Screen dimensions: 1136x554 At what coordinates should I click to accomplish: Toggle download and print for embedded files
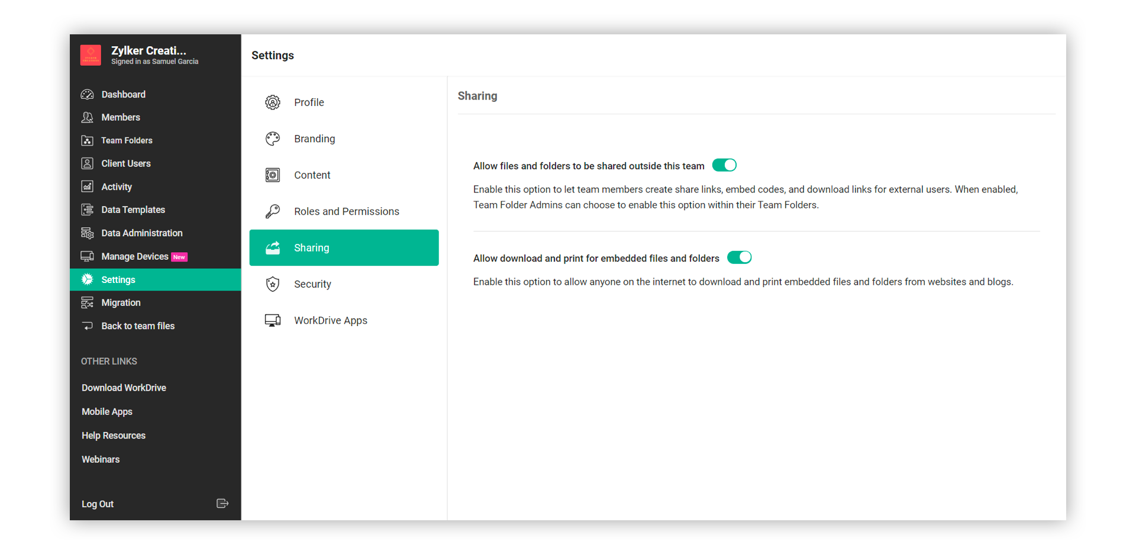(x=739, y=258)
